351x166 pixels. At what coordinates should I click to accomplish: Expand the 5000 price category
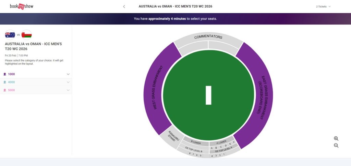pyautogui.click(x=68, y=90)
